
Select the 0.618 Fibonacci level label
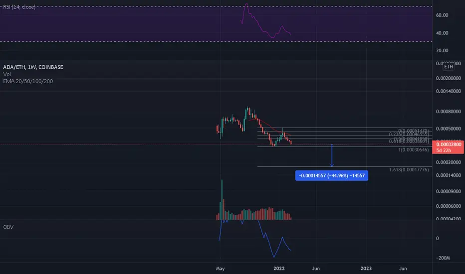pyautogui.click(x=409, y=141)
